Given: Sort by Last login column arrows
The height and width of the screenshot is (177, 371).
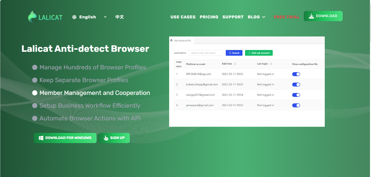Looking at the screenshot, I should point(271,64).
